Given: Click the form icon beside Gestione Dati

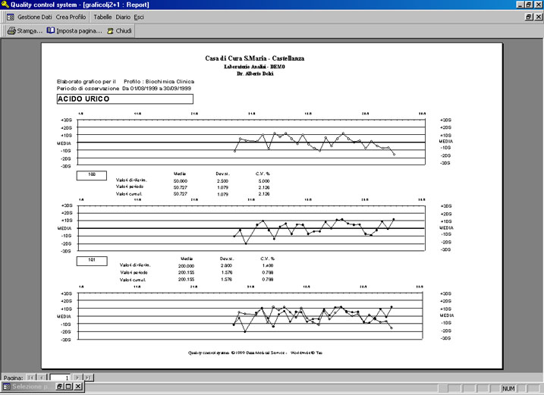Looking at the screenshot, I should tap(11, 17).
